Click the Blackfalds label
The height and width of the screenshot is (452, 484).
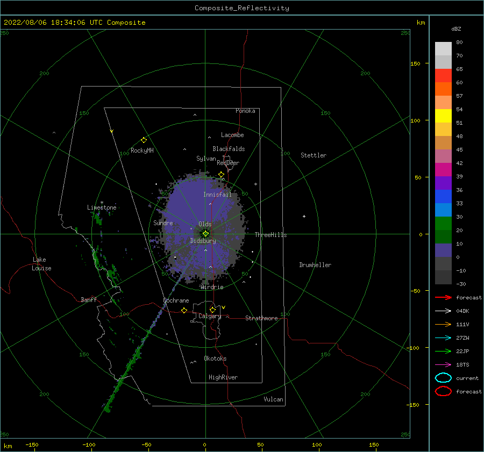tap(229, 149)
